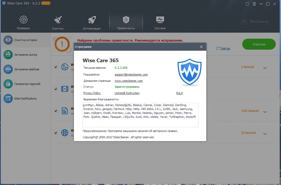
Task: Expand the row with 25 Записей
Action: (x=265, y=134)
